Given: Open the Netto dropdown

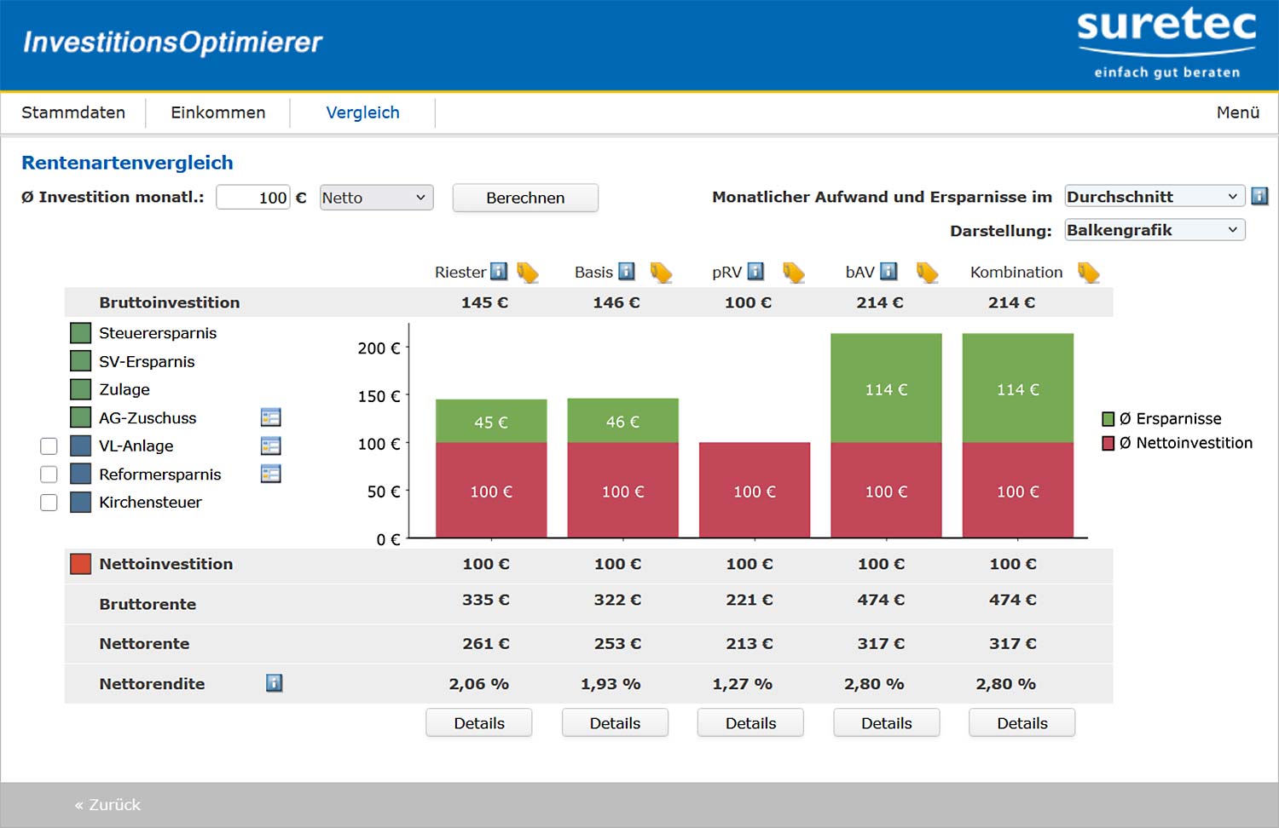Looking at the screenshot, I should click(x=376, y=198).
